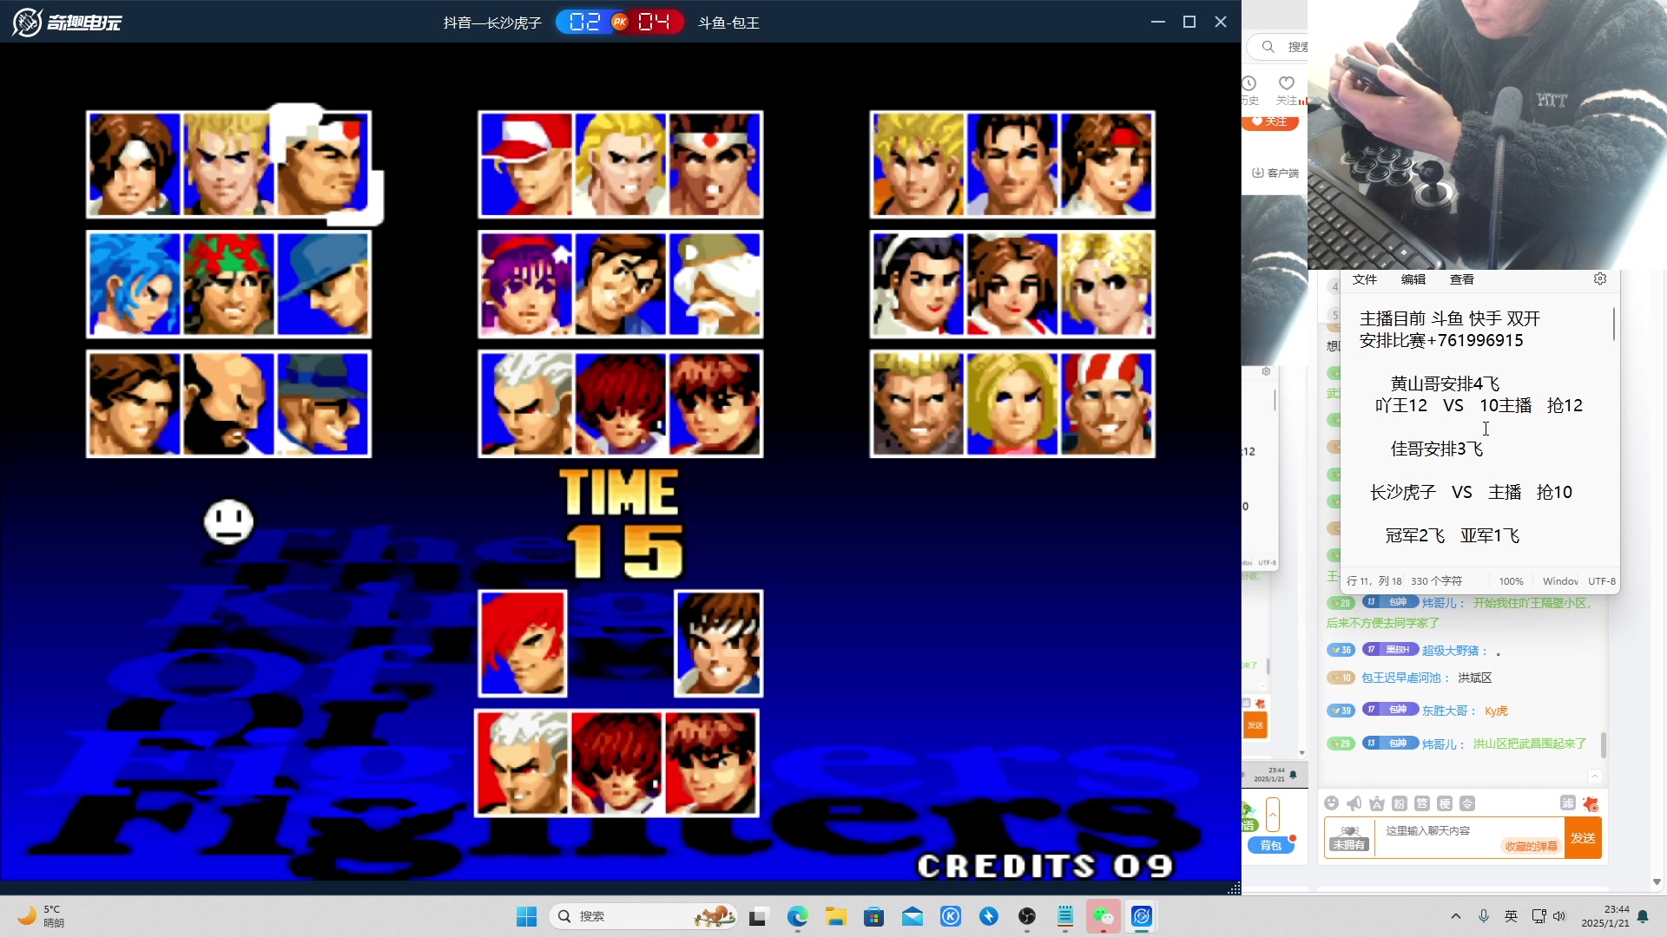The width and height of the screenshot is (1667, 937).
Task: Open 收藏的弹幕 saved danmaku
Action: pos(1531,846)
